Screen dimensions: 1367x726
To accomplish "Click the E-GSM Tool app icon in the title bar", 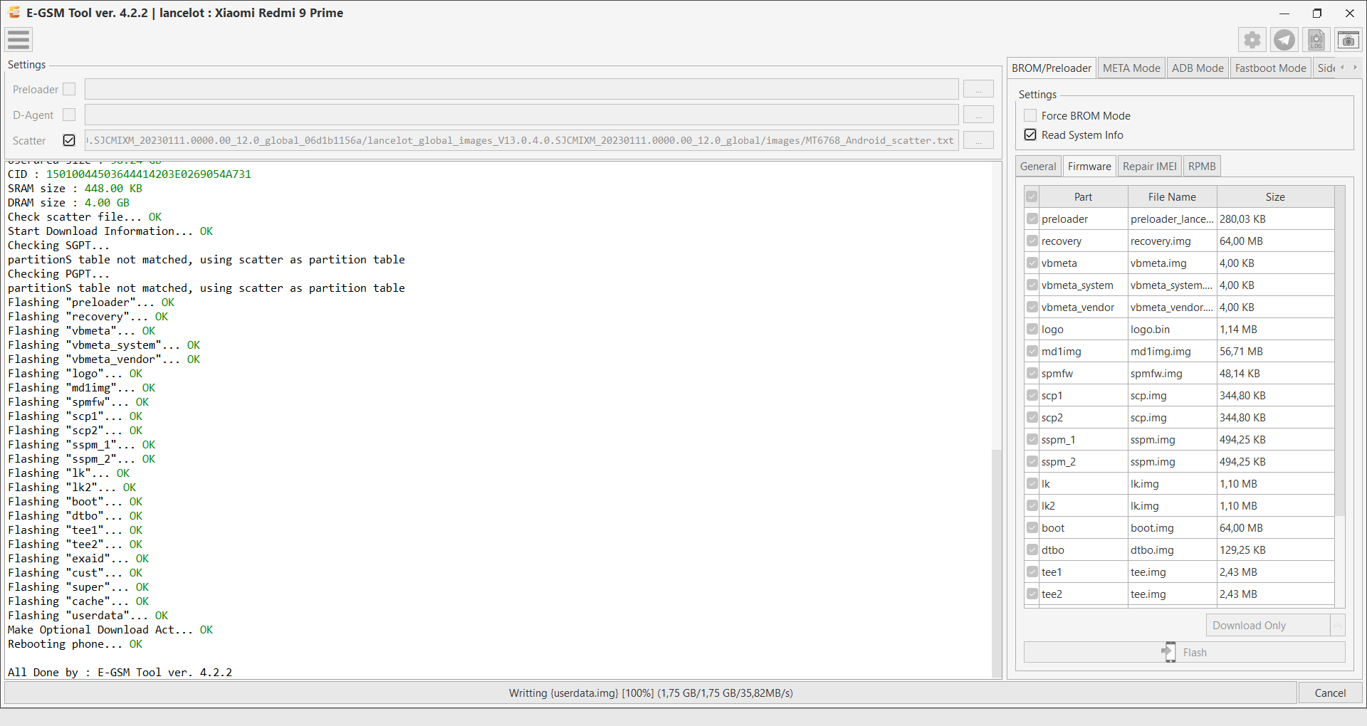I will coord(14,13).
